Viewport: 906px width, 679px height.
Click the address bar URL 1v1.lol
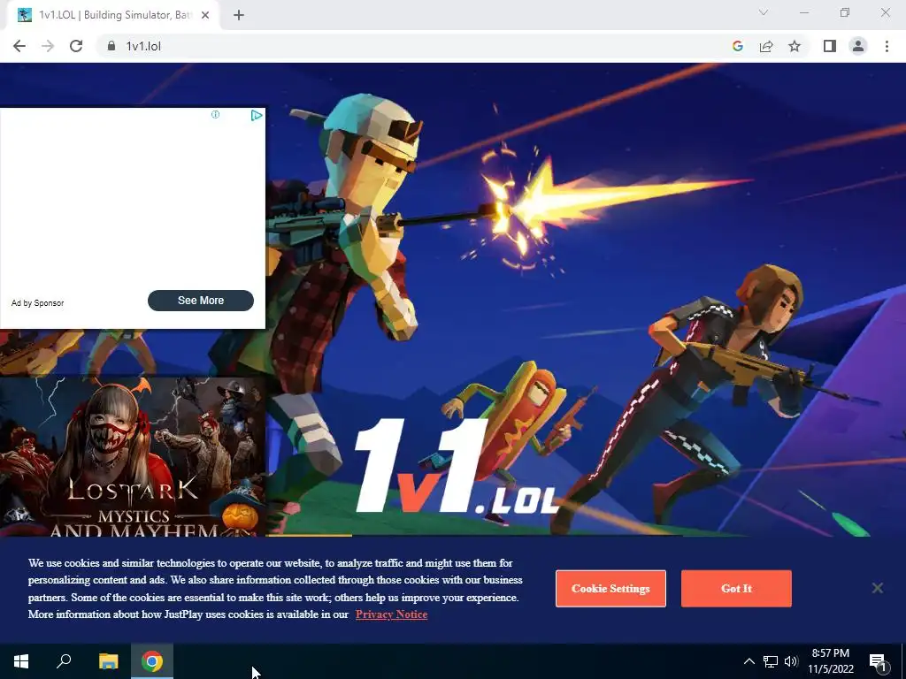coord(143,46)
